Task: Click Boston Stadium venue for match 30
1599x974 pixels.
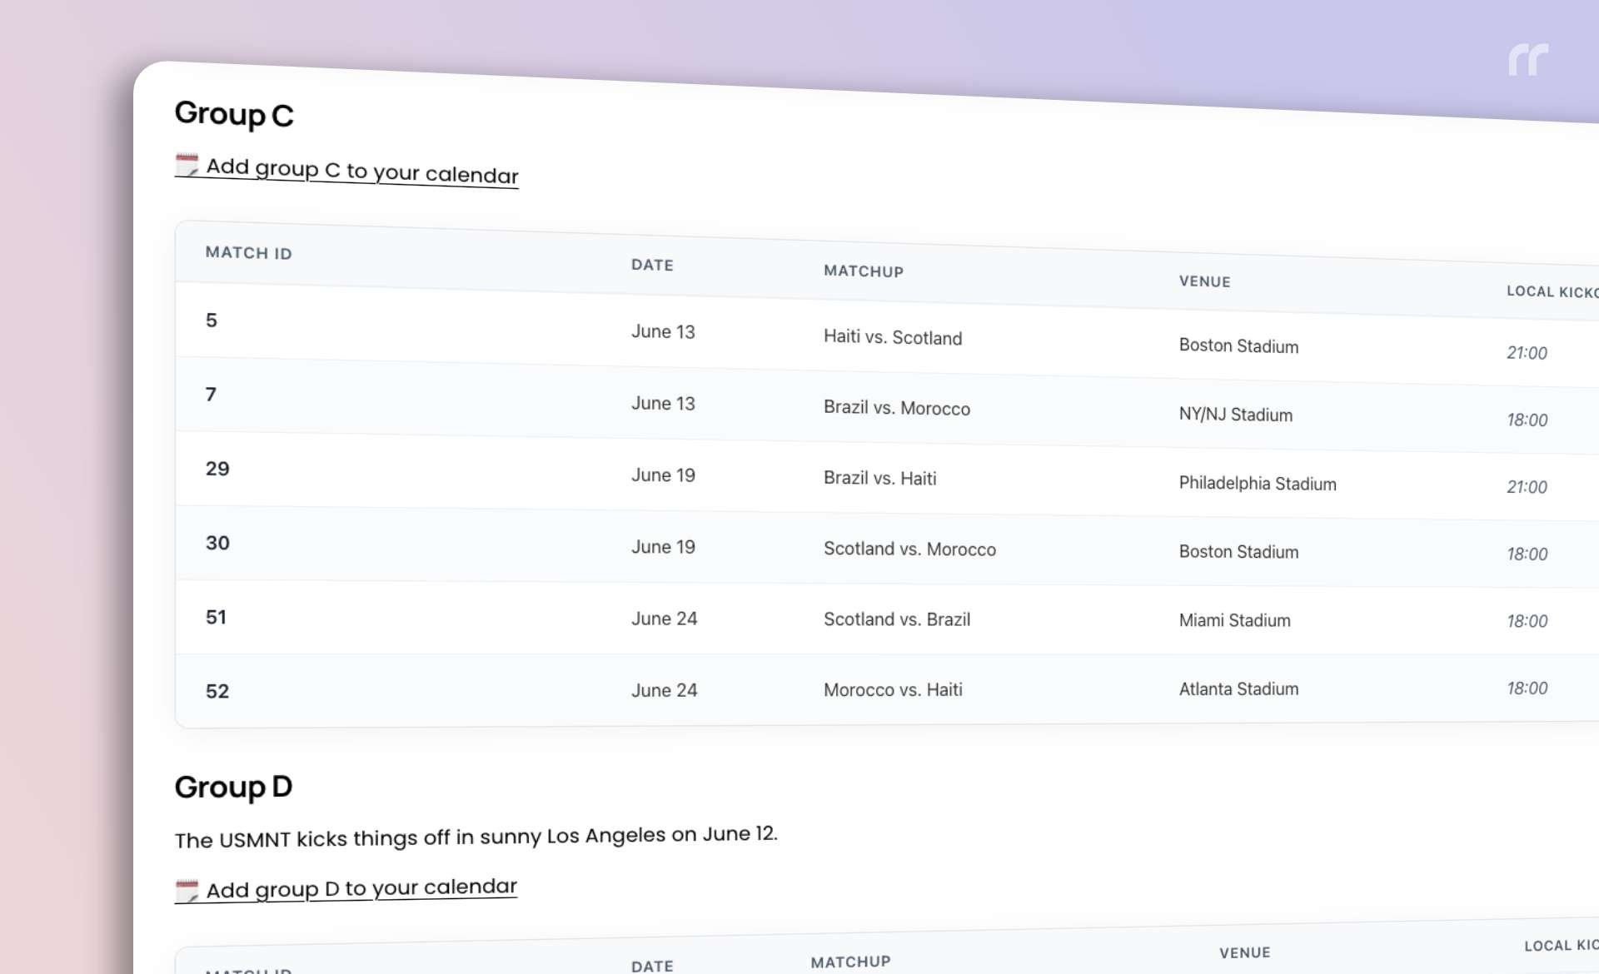Action: [x=1238, y=552]
